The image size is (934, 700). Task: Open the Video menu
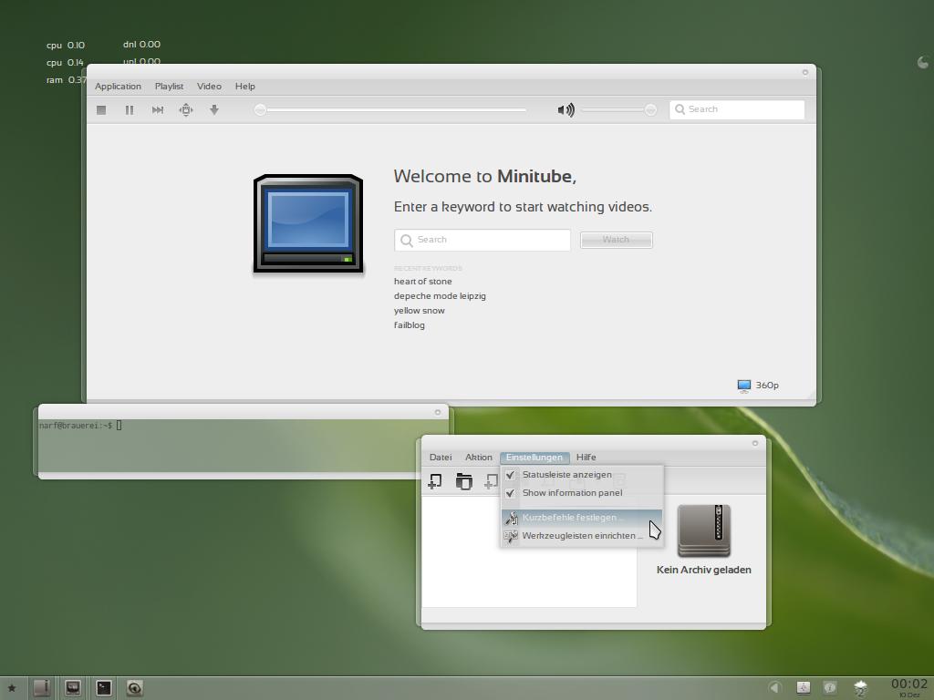coord(209,87)
